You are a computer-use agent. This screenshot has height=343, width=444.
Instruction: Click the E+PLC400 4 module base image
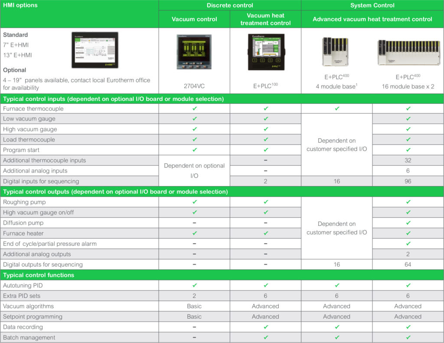pos(336,52)
